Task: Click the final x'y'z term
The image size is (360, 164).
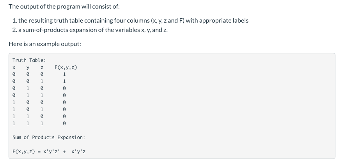Action: coord(78,152)
